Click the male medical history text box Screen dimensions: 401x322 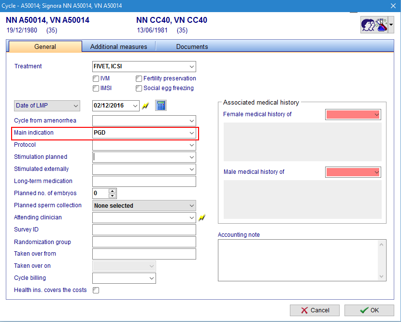point(302,199)
